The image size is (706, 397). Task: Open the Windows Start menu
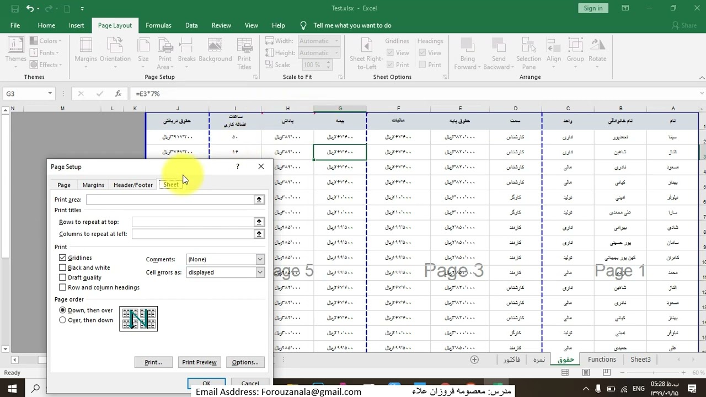tap(12, 389)
